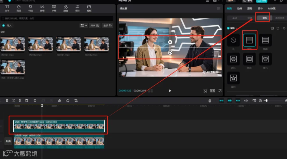Viewport: 287px width, 159px height.
Task: Select the circle 圆形 mask shape
Action: (x=233, y=59)
